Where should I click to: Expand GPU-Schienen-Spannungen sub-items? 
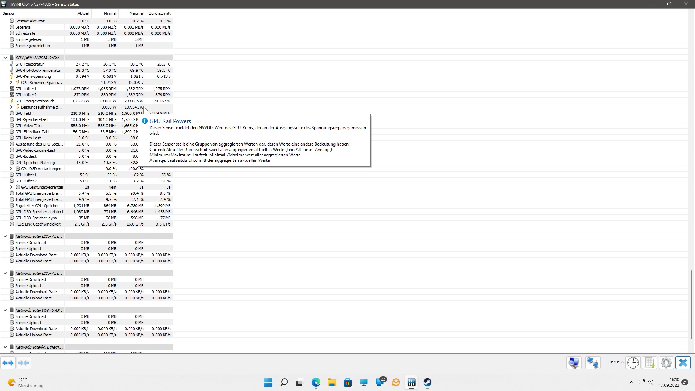tap(11, 83)
